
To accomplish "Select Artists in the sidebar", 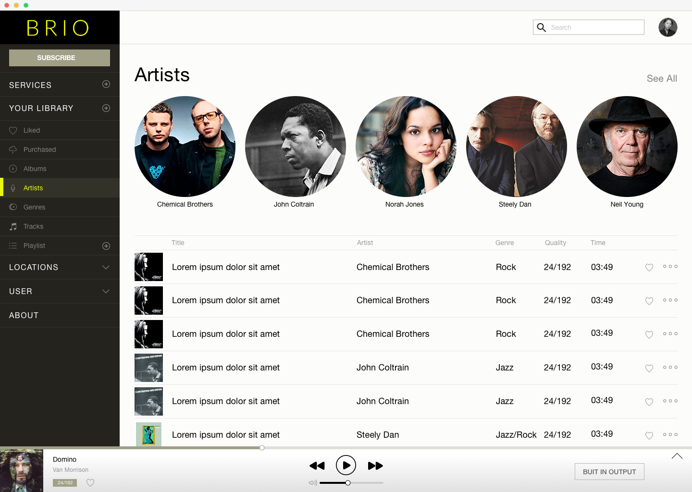I will tap(60, 188).
